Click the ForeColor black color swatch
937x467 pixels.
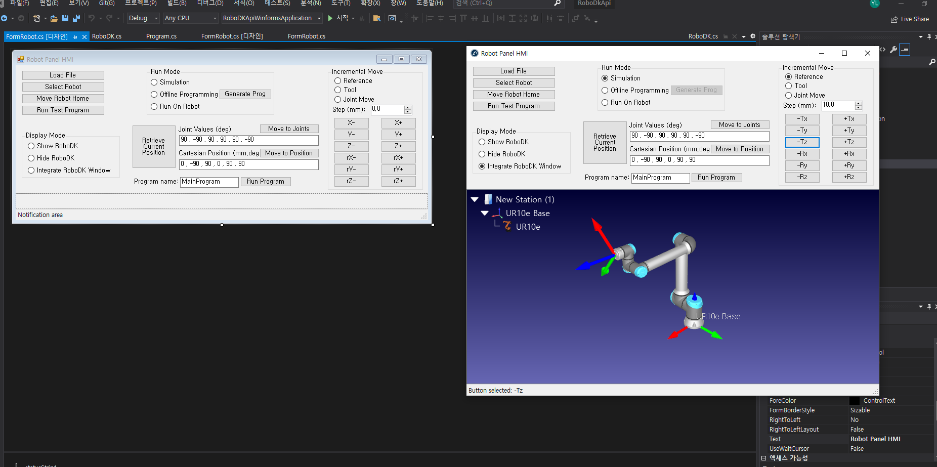(x=854, y=400)
